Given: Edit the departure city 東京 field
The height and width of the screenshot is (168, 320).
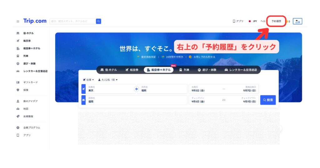Looking at the screenshot, I should coord(110,89).
